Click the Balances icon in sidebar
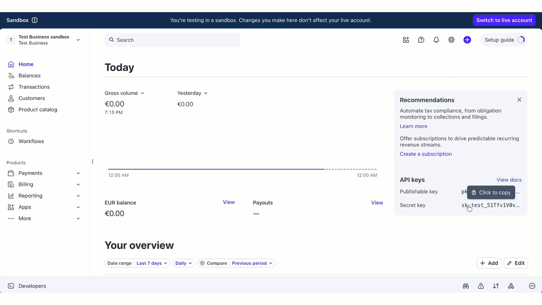 pos(11,75)
